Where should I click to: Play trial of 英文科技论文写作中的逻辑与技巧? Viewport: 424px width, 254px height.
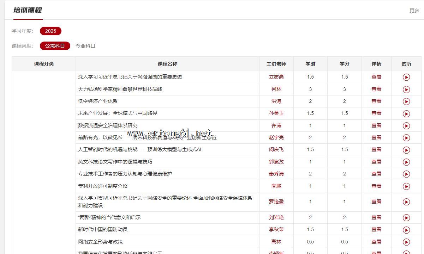point(406,162)
